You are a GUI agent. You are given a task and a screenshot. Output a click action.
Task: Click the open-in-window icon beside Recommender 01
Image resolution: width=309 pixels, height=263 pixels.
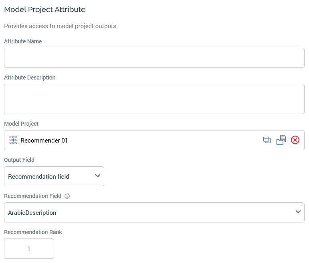pyautogui.click(x=267, y=140)
